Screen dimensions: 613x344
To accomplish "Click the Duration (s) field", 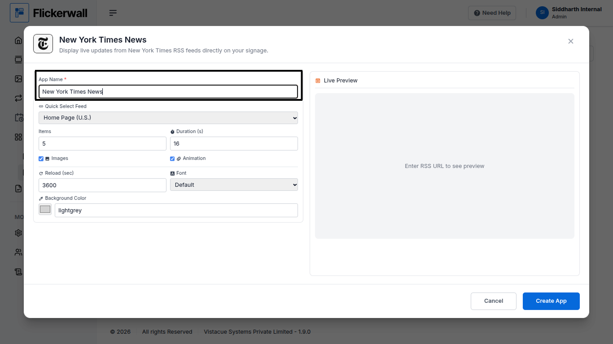I will pos(234,143).
